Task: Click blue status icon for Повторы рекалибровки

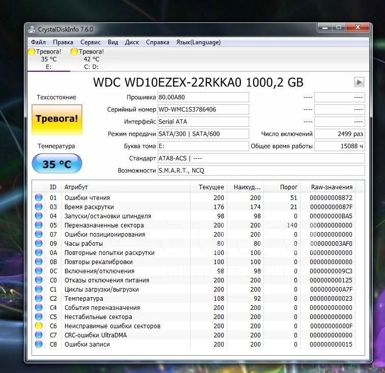Action: pyautogui.click(x=39, y=262)
